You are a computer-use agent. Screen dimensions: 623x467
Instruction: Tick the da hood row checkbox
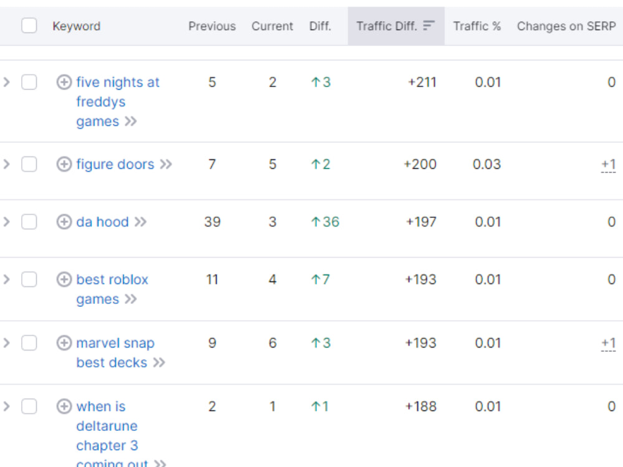[x=29, y=222]
